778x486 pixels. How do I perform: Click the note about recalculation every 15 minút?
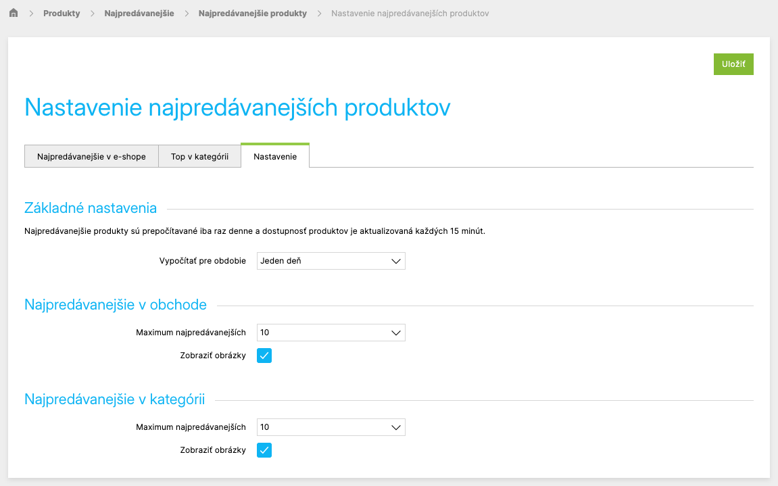[x=255, y=231]
